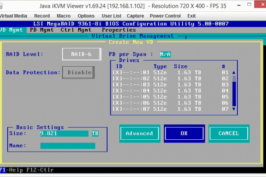The height and width of the screenshot is (177, 266).
Task: Click the 'RAID Level:' label
Action: 25,54
